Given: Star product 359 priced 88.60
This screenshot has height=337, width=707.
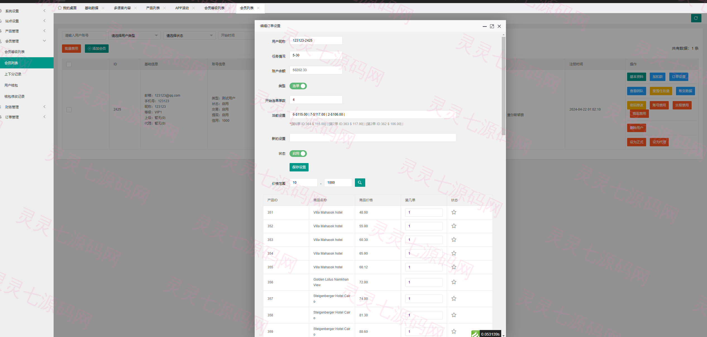Looking at the screenshot, I should 454,331.
